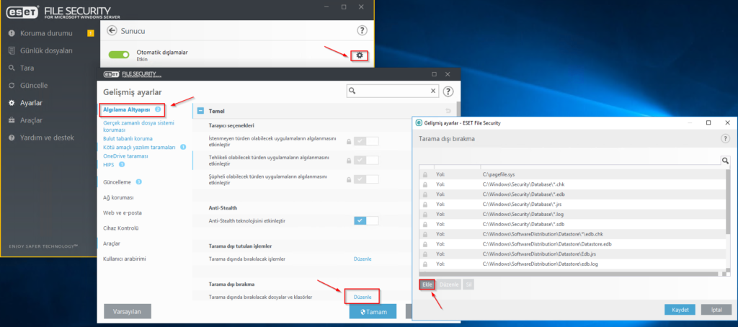The width and height of the screenshot is (738, 327).
Task: Click the badge beside Algılama Altyapısı
Action: tap(158, 109)
